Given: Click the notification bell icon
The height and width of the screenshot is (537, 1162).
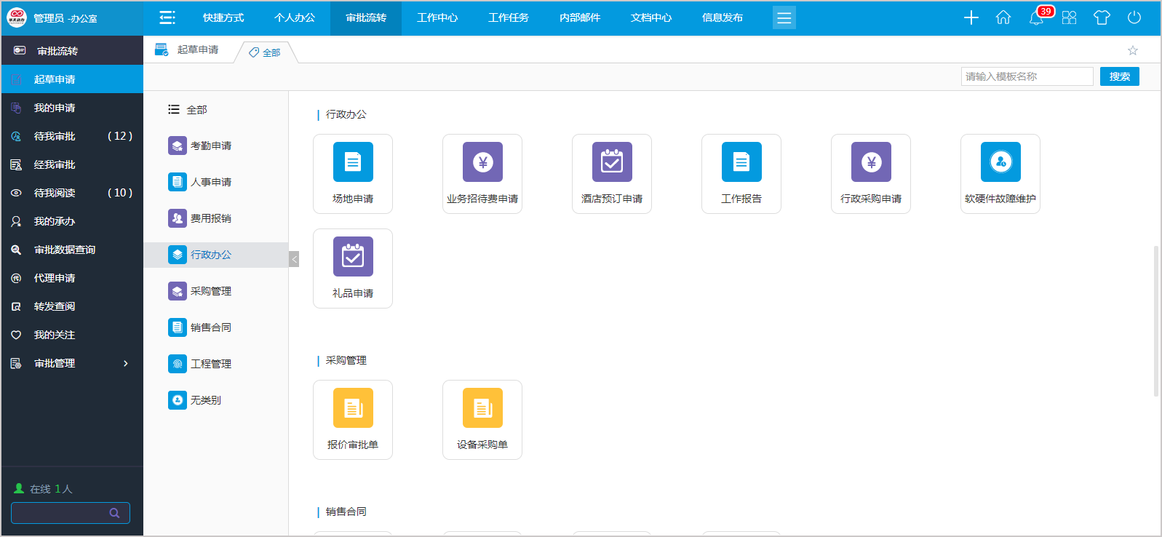Looking at the screenshot, I should coord(1036,18).
